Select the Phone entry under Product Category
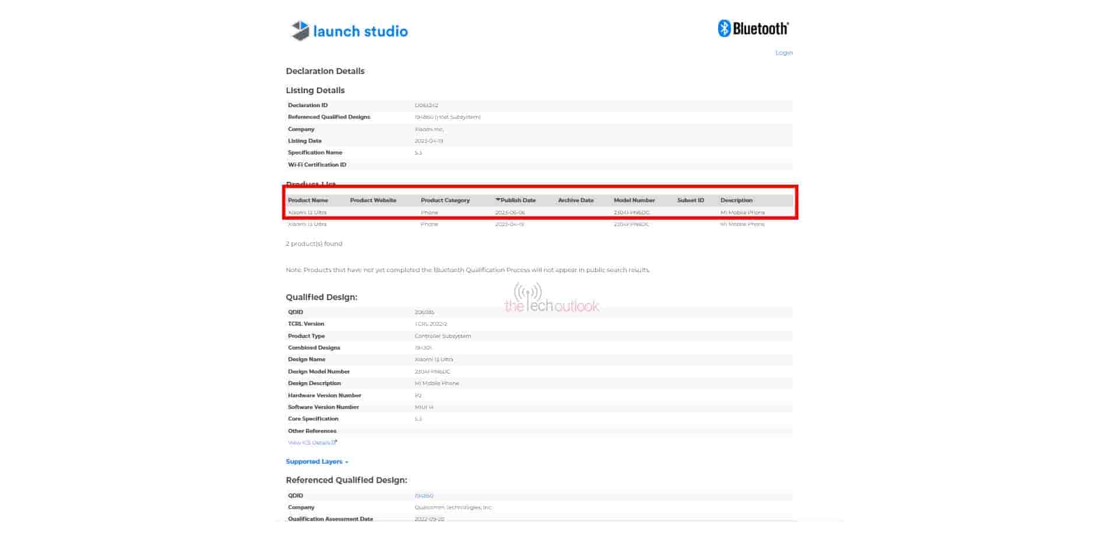The height and width of the screenshot is (536, 1119). click(x=430, y=212)
